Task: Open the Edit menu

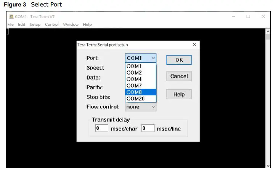Action: click(x=22, y=24)
